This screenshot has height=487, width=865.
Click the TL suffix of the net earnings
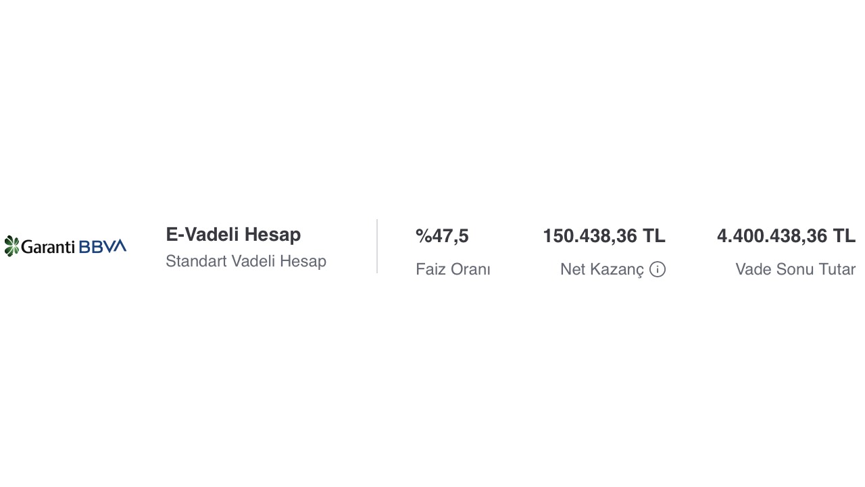pos(654,236)
